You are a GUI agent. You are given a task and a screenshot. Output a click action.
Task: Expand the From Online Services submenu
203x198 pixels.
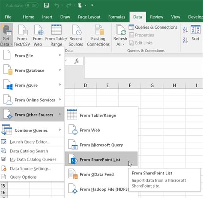pos(32,100)
